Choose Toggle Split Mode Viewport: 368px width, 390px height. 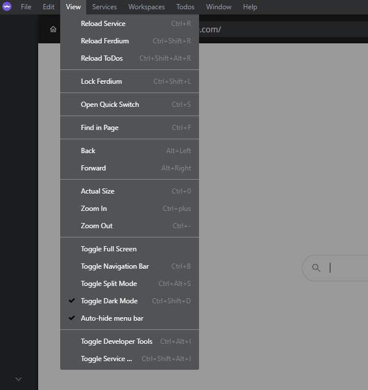(x=130, y=284)
